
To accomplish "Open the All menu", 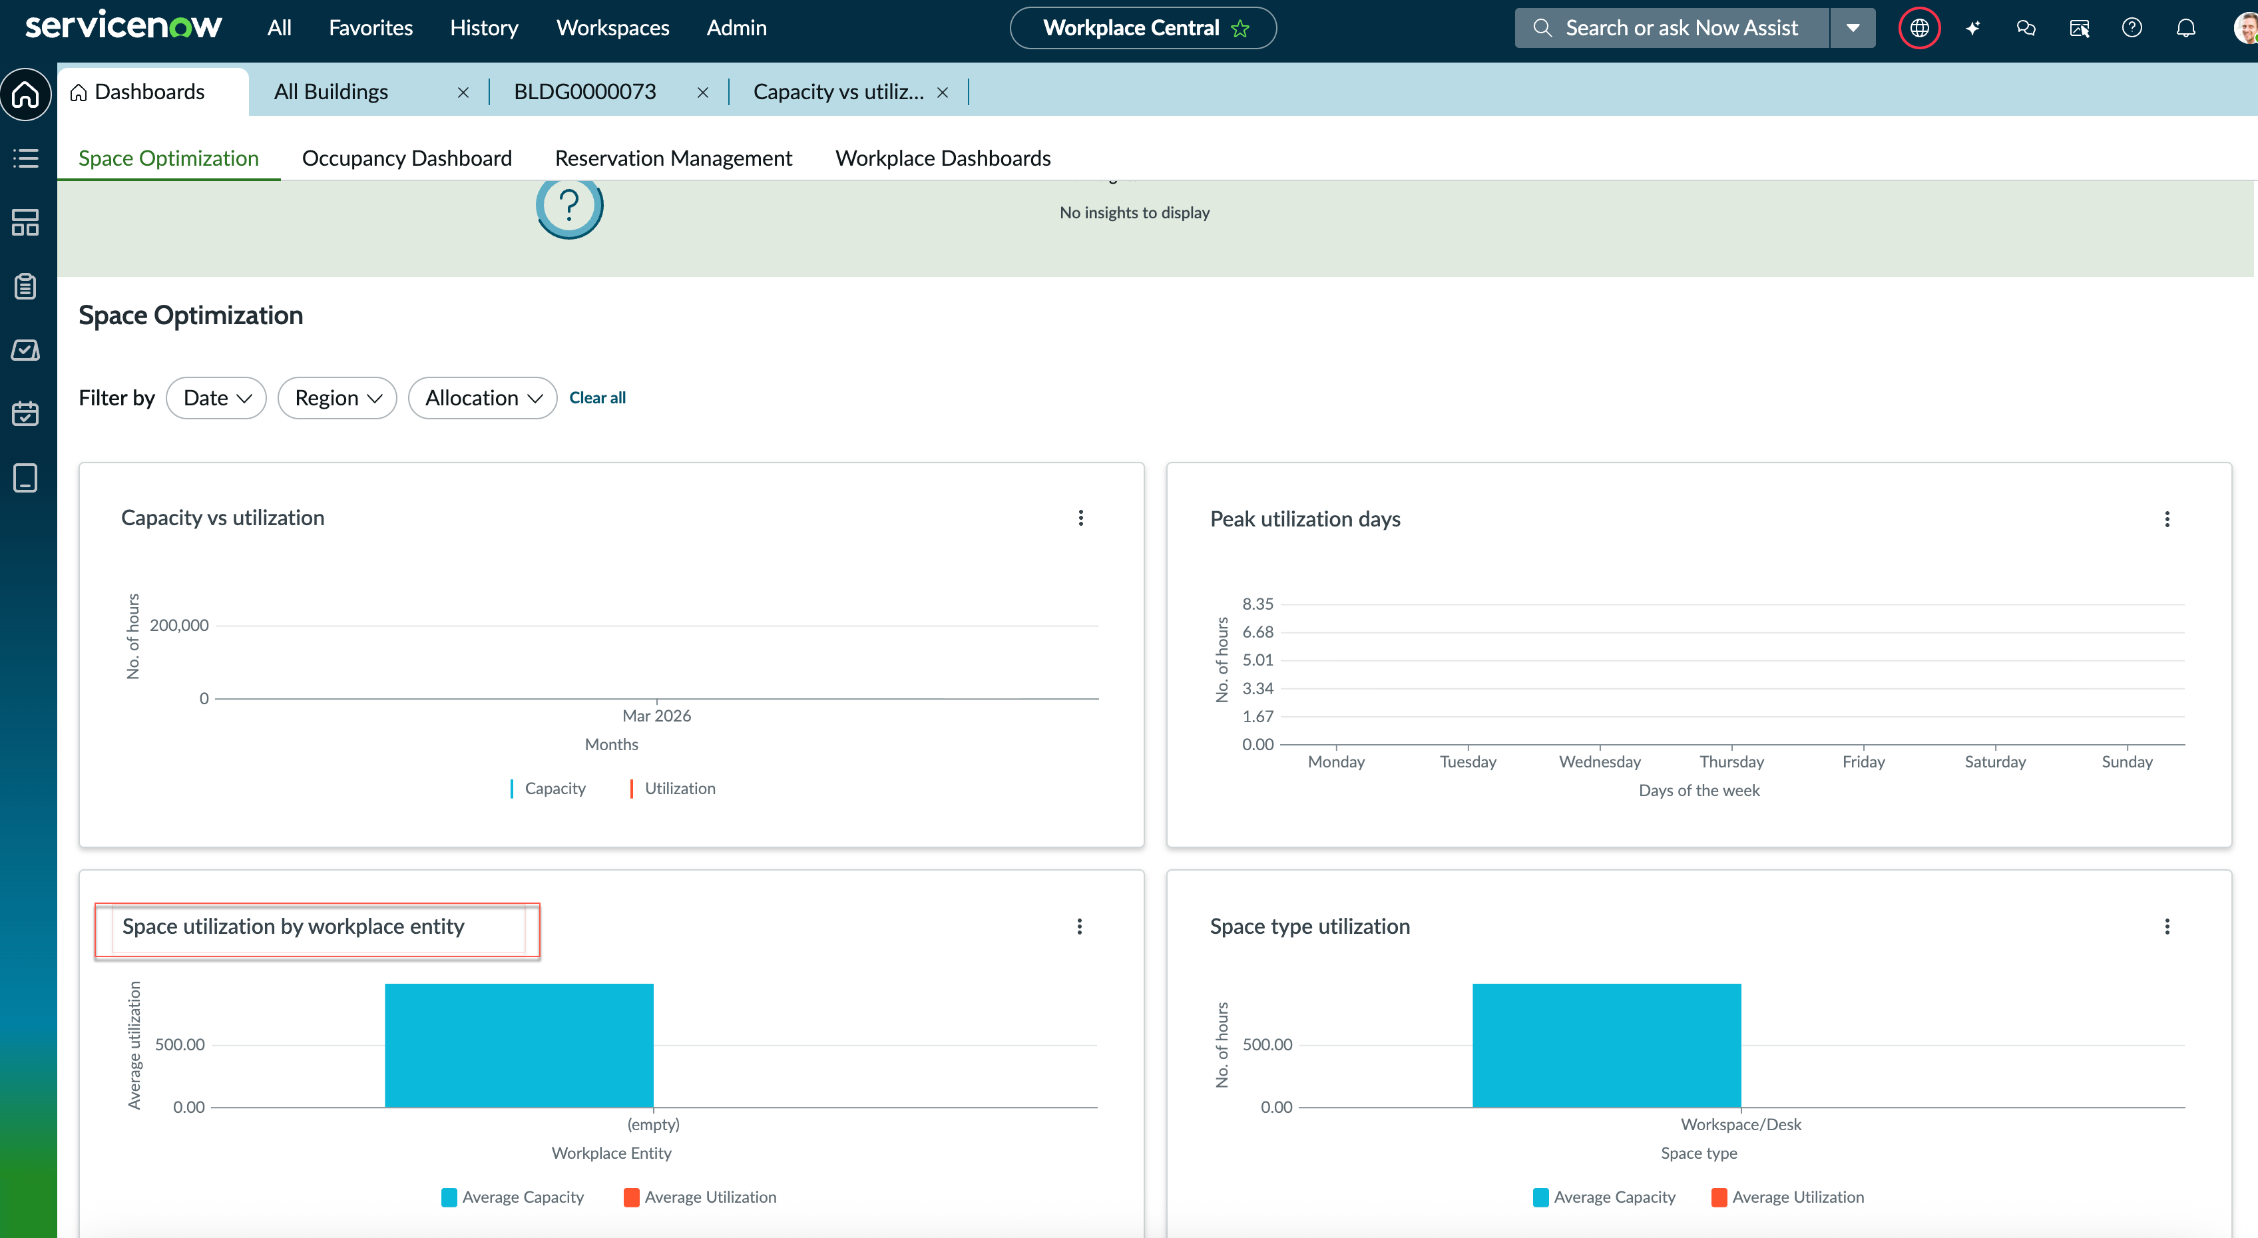I will 279,28.
